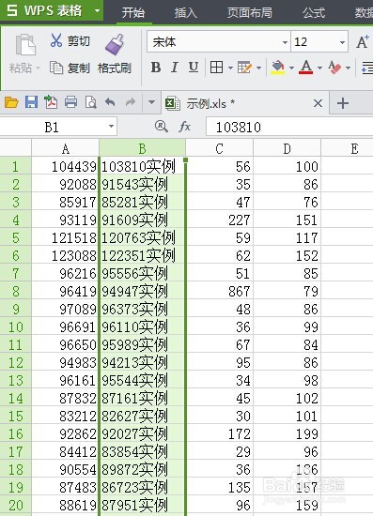Add a new document tab

[x=343, y=103]
